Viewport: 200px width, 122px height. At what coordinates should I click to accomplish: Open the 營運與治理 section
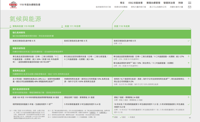click(169, 3)
